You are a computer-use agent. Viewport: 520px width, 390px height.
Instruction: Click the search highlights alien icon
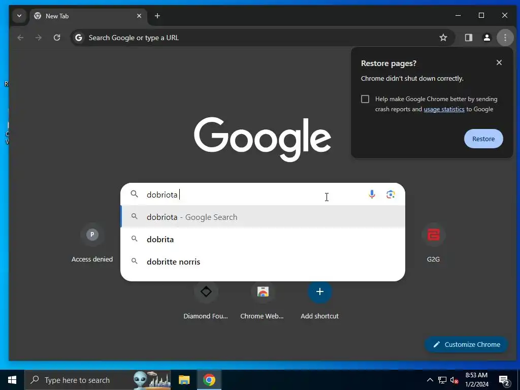pyautogui.click(x=152, y=380)
